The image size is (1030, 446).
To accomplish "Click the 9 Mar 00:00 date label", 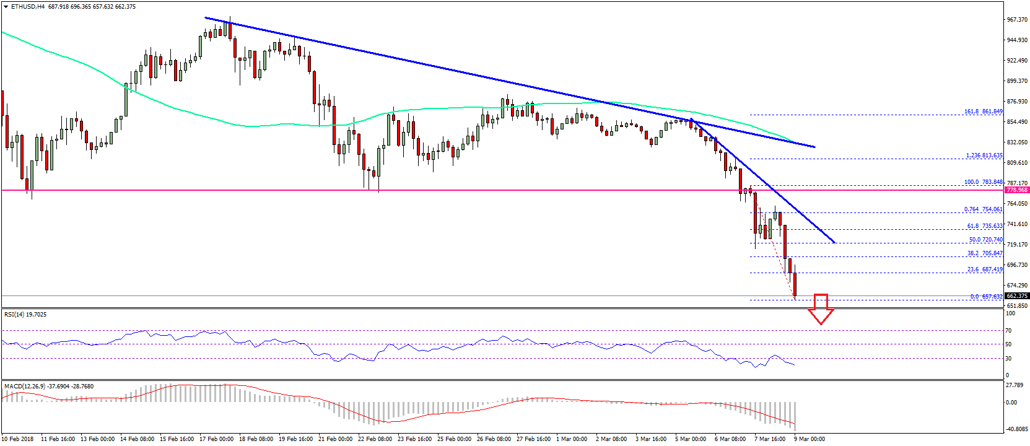I will point(810,439).
